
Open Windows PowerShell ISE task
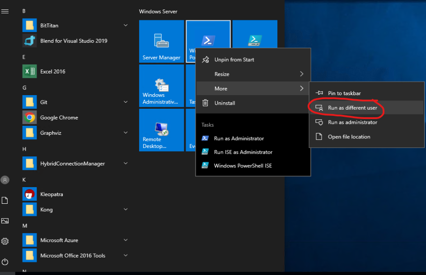[253, 166]
